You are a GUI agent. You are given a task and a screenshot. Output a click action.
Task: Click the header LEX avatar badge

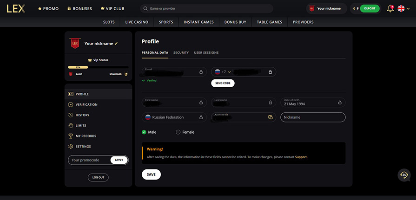click(x=312, y=8)
